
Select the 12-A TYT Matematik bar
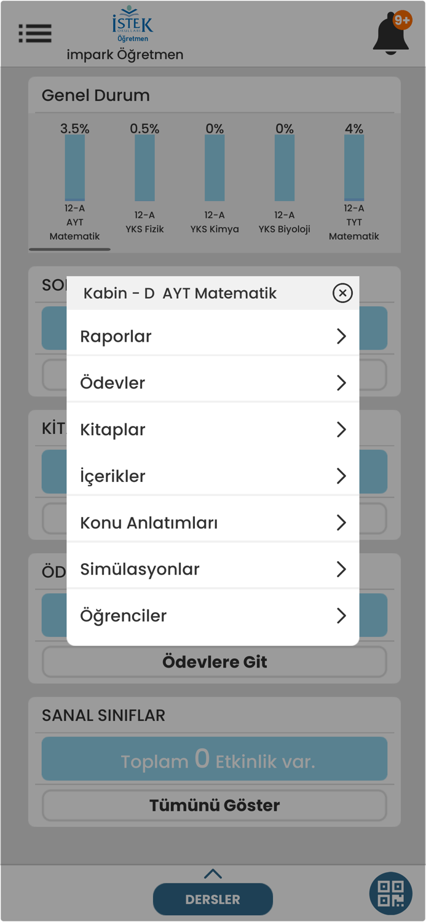point(354,166)
